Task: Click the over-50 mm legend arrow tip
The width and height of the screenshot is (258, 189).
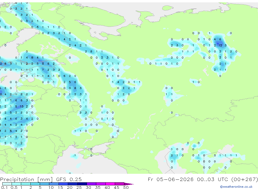Action: click(129, 184)
